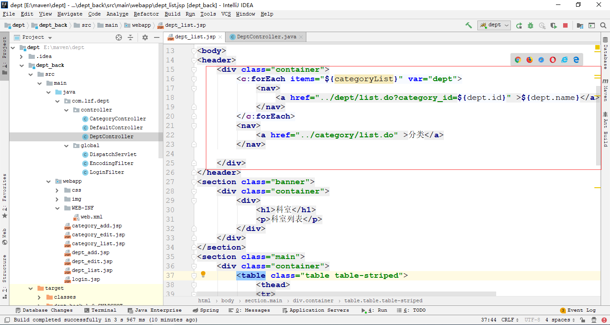Change the 4 spaces indent setting

(x=560, y=320)
